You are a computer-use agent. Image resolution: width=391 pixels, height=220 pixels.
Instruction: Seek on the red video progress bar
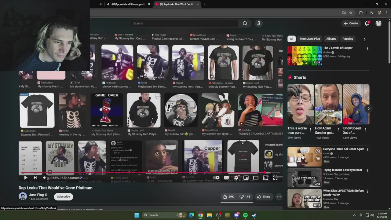[151, 173]
